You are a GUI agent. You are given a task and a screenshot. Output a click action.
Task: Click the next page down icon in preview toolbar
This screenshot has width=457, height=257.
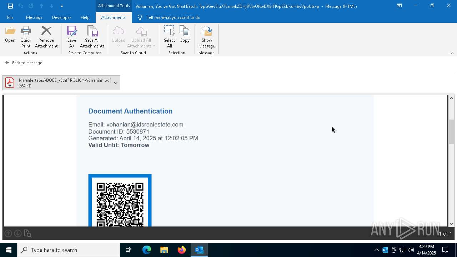(x=17, y=233)
